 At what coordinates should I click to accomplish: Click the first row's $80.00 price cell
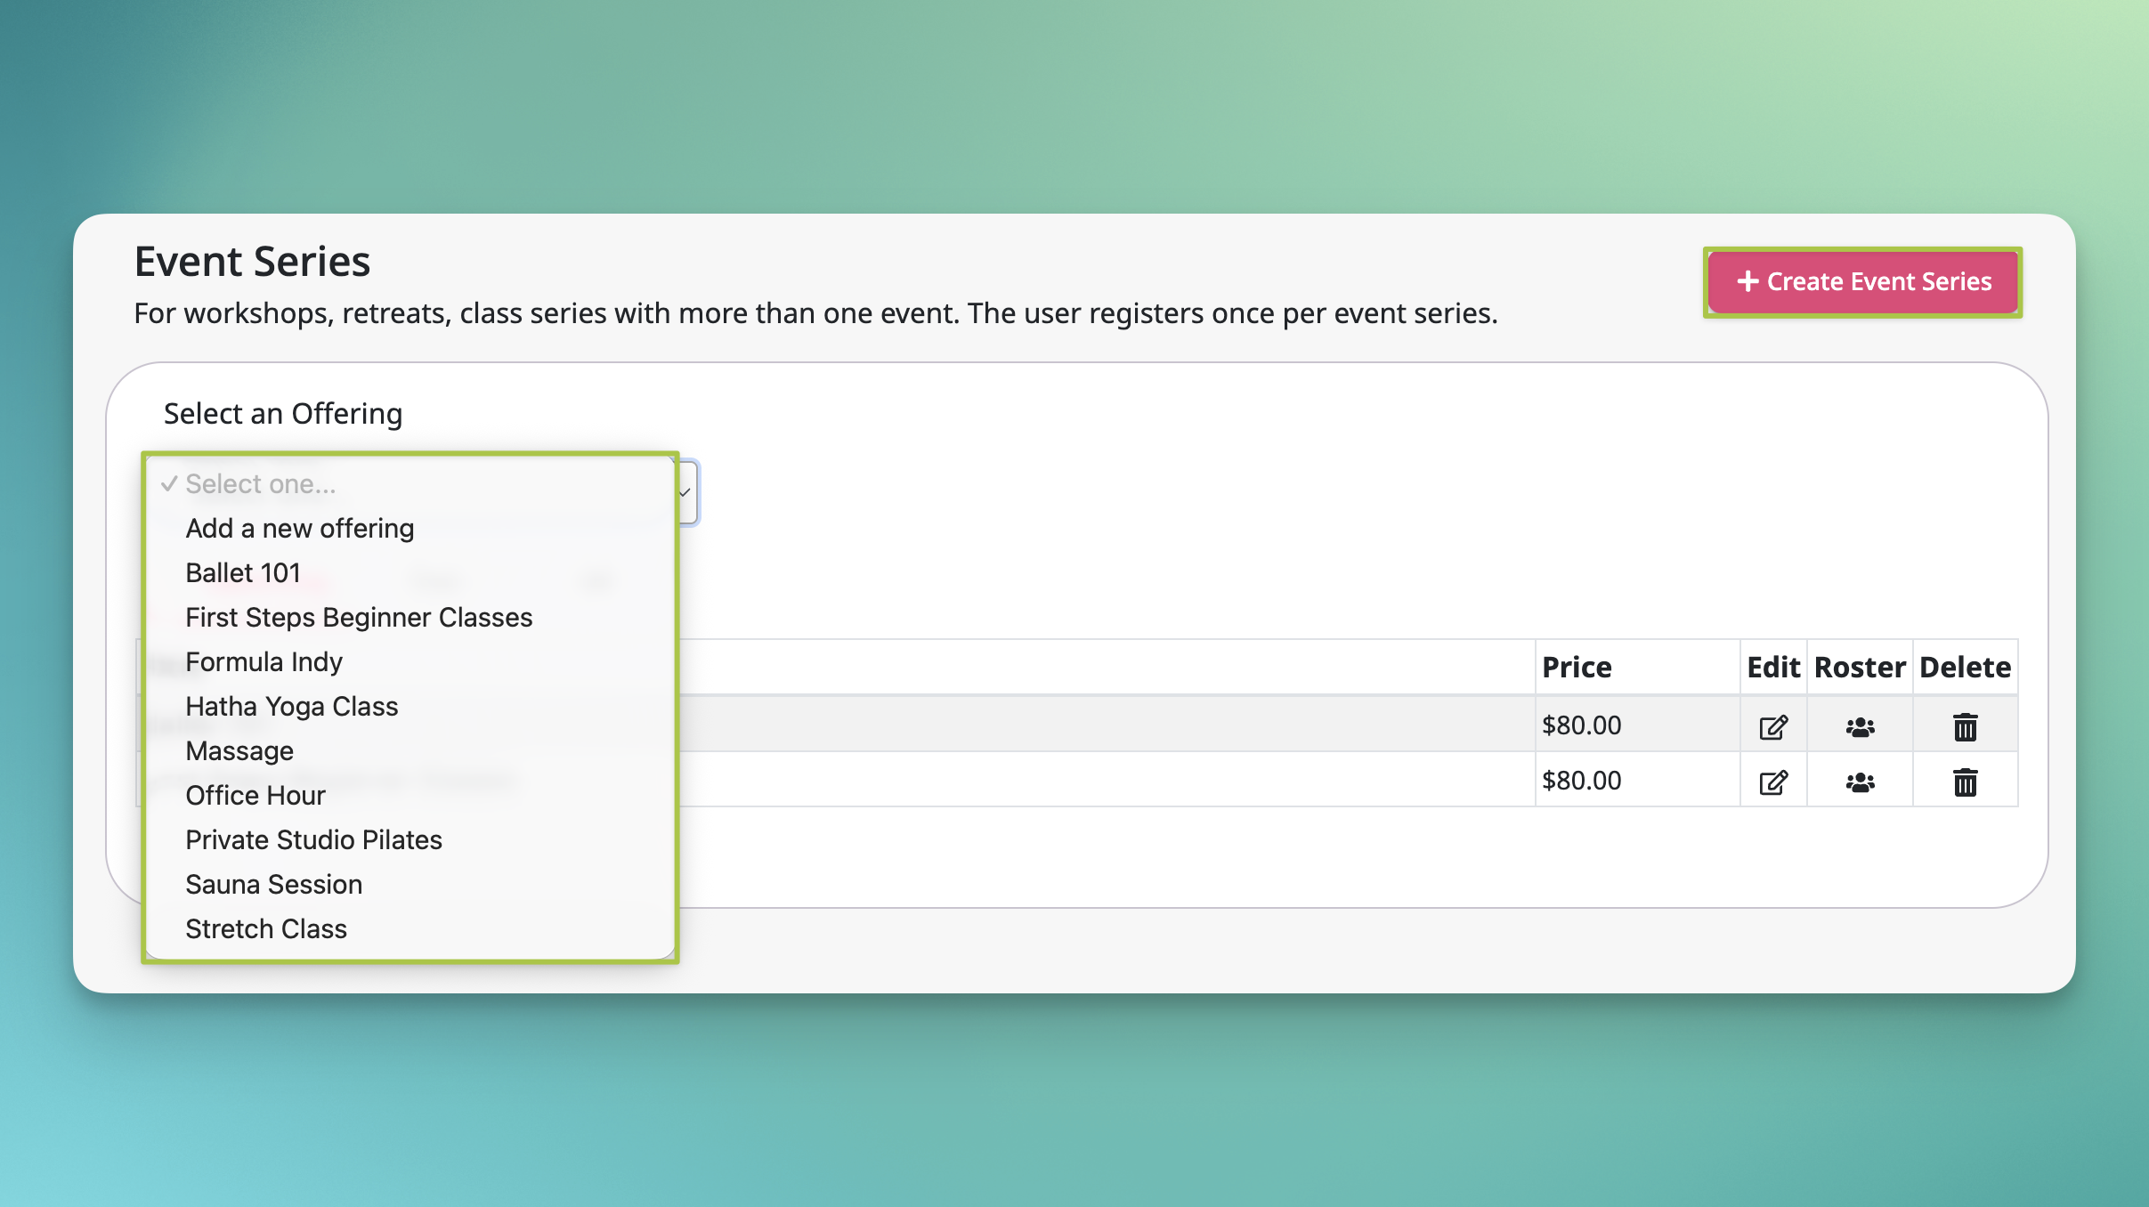(x=1637, y=725)
